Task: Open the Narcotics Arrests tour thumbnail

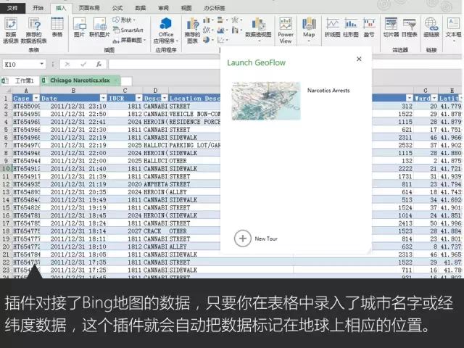Action: (266, 100)
